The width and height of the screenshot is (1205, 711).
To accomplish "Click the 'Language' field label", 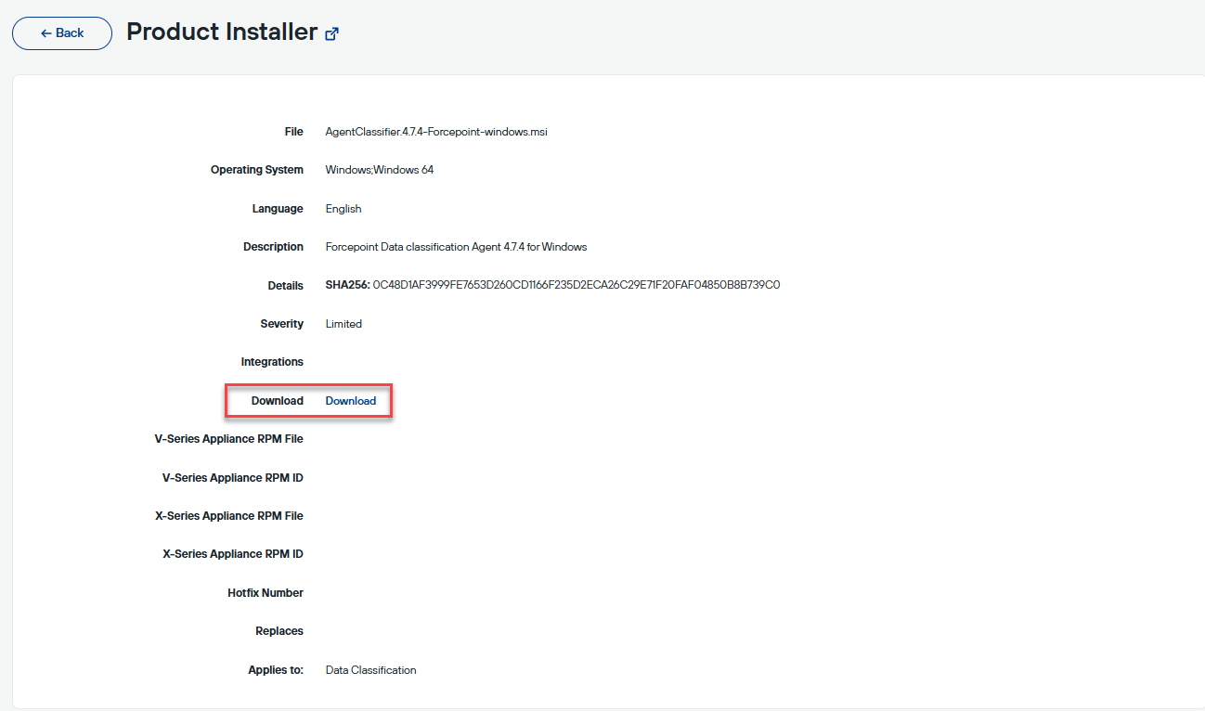I will click(x=278, y=209).
